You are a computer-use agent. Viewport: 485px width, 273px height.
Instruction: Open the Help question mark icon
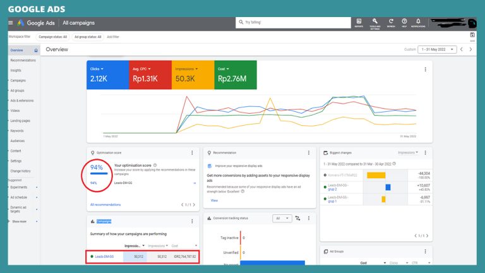404,22
